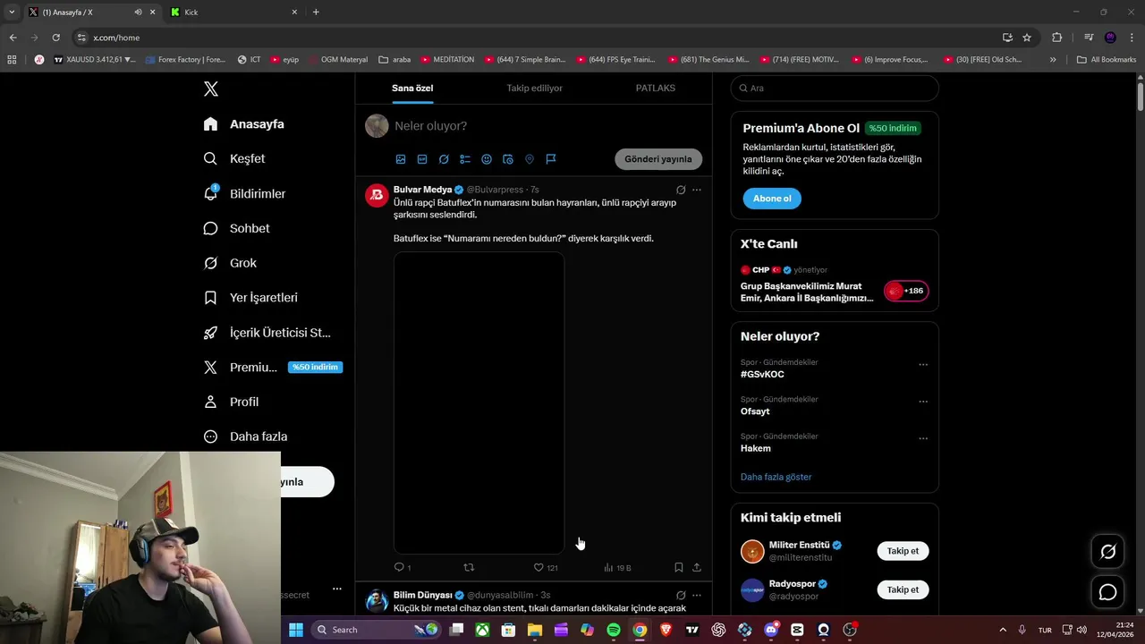
Task: Expand hidden bookmarks overflow chevron
Action: pos(1053,60)
